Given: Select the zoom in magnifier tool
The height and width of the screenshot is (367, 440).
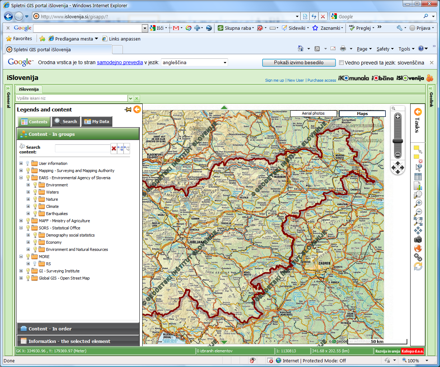Looking at the screenshot, I should [x=418, y=204].
